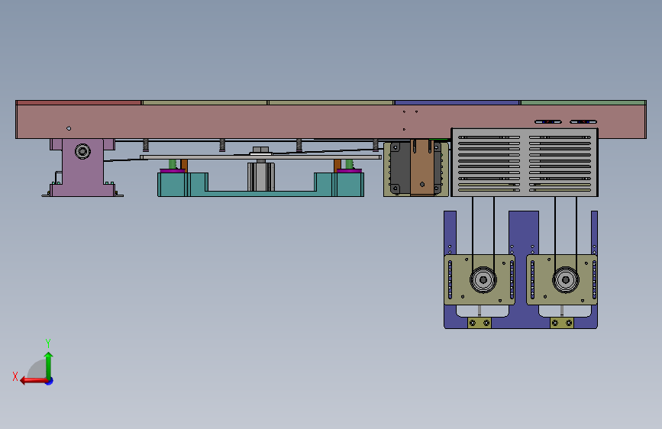Select the red top panel segment

[x=79, y=102]
